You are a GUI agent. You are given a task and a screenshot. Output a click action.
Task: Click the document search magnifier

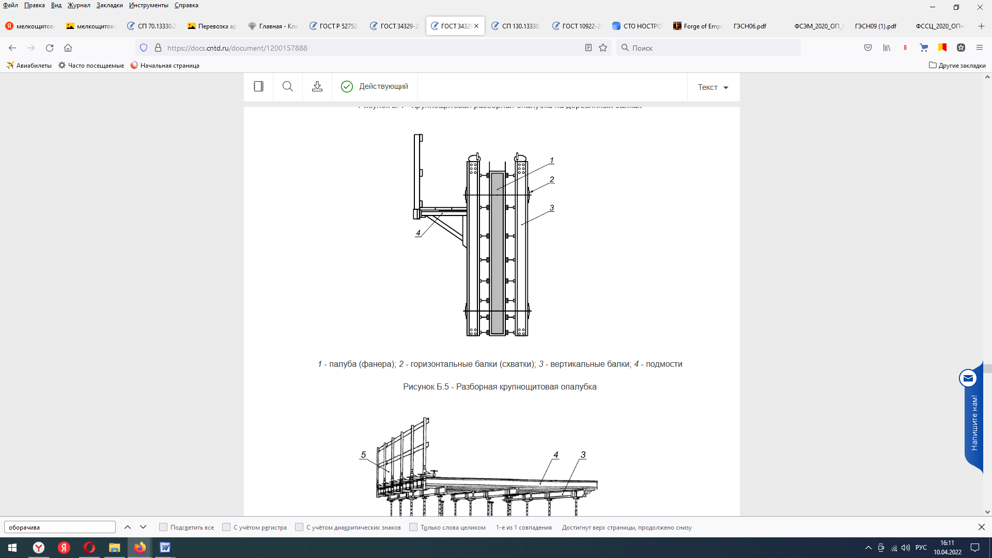[288, 86]
